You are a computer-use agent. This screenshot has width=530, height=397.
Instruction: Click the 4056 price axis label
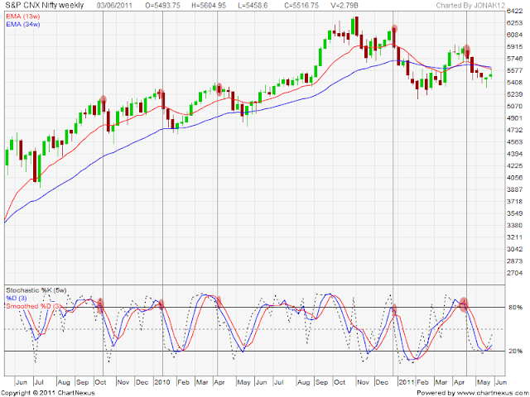pyautogui.click(x=515, y=178)
